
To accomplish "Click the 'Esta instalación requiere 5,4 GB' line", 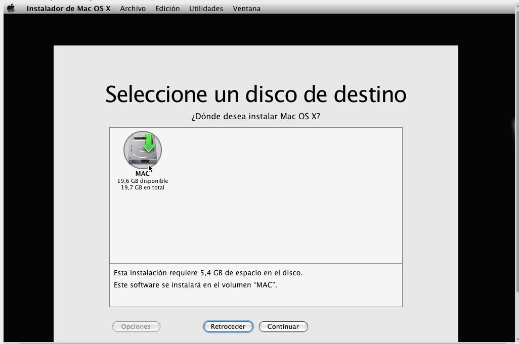I will 208,273.
